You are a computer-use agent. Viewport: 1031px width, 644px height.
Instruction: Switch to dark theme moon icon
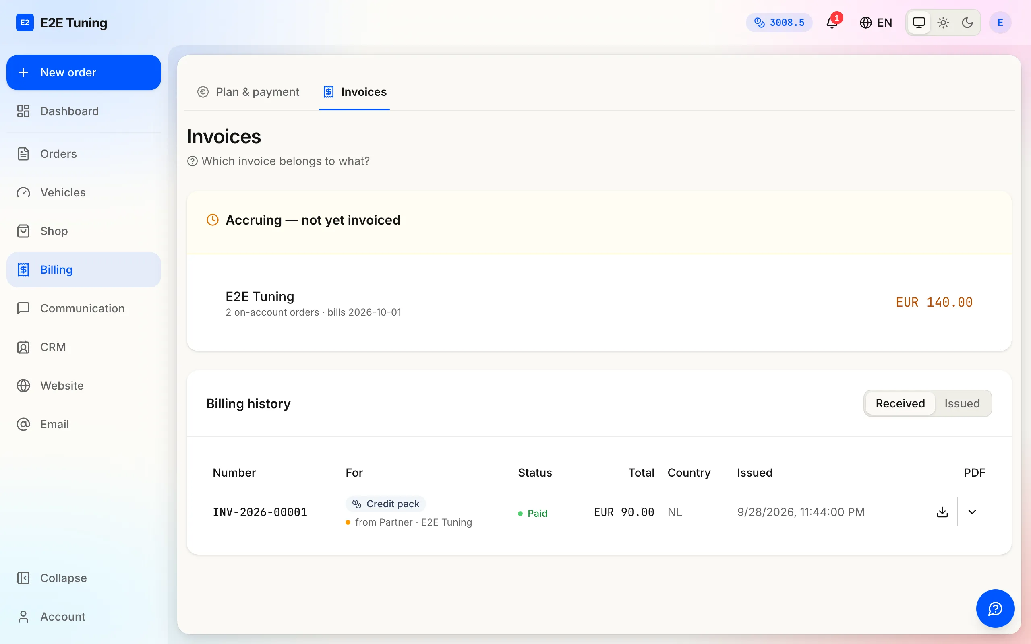967,23
